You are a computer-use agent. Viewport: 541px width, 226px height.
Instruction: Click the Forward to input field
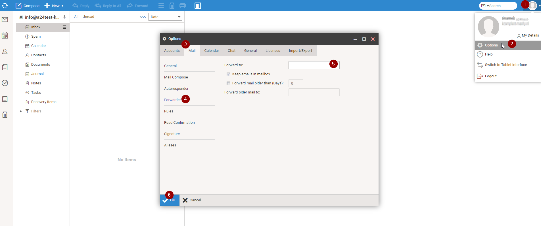pos(309,65)
